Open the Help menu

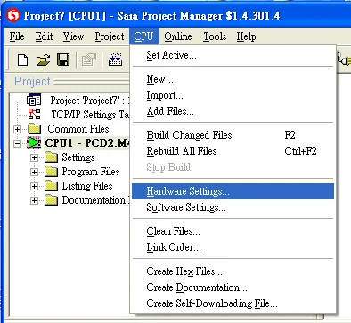246,36
